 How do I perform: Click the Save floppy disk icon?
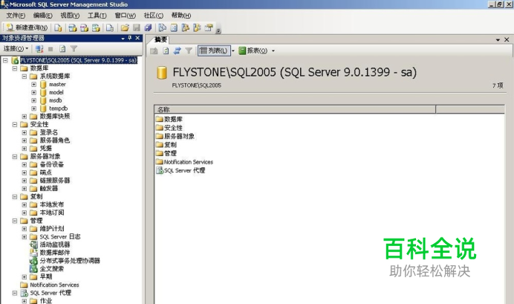click(x=137, y=28)
